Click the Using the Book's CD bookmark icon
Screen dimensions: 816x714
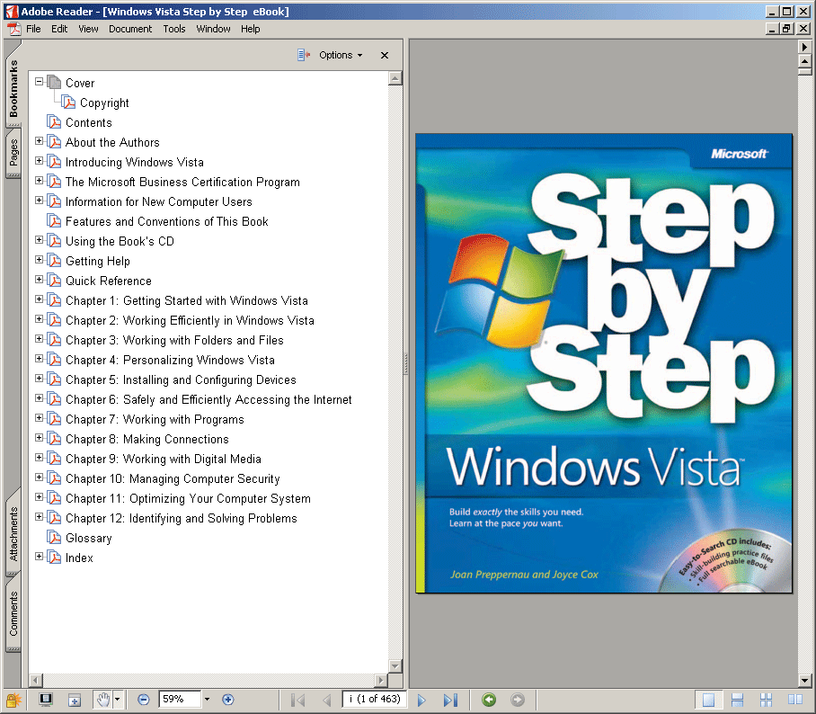coord(54,241)
